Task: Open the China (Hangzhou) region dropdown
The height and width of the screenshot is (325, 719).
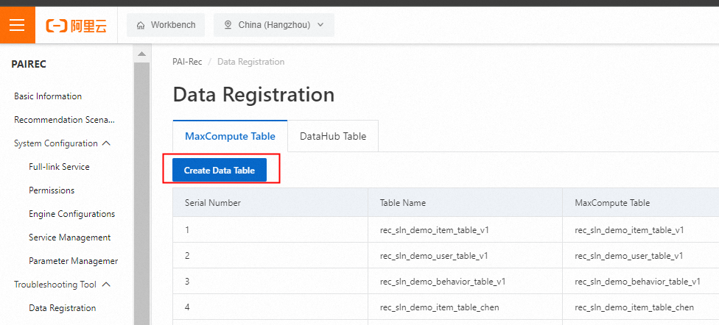Action: coord(274,25)
